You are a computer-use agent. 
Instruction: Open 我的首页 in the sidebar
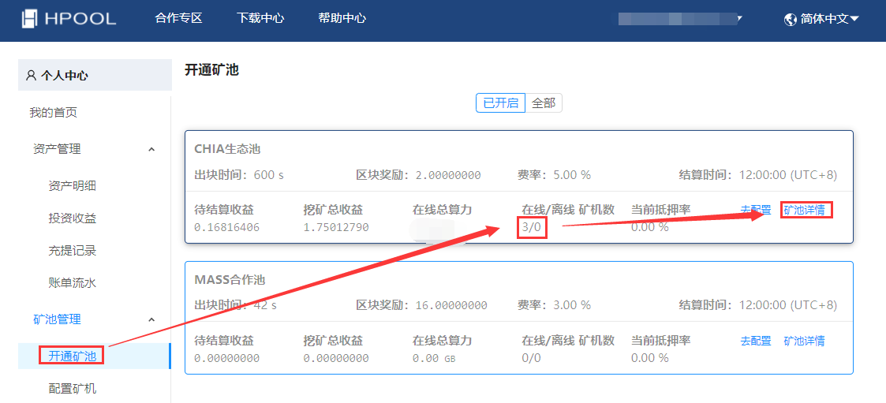pos(54,113)
